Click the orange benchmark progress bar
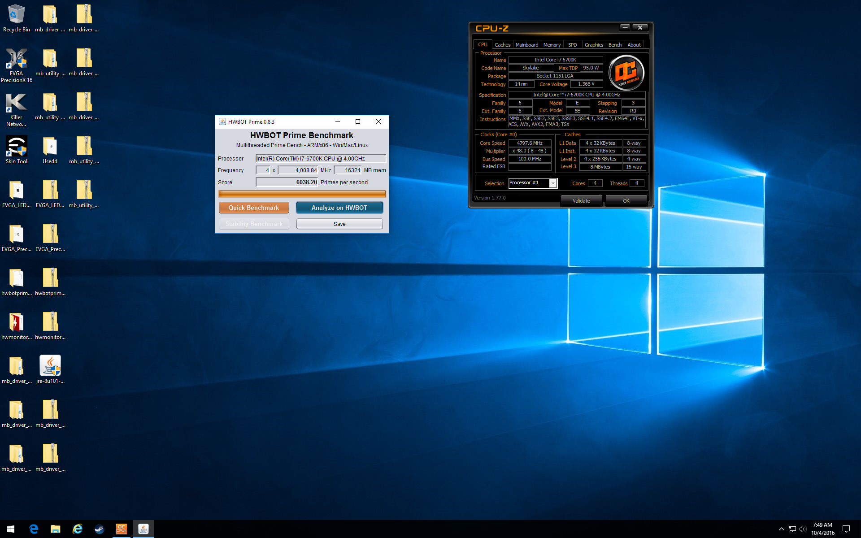 [302, 194]
